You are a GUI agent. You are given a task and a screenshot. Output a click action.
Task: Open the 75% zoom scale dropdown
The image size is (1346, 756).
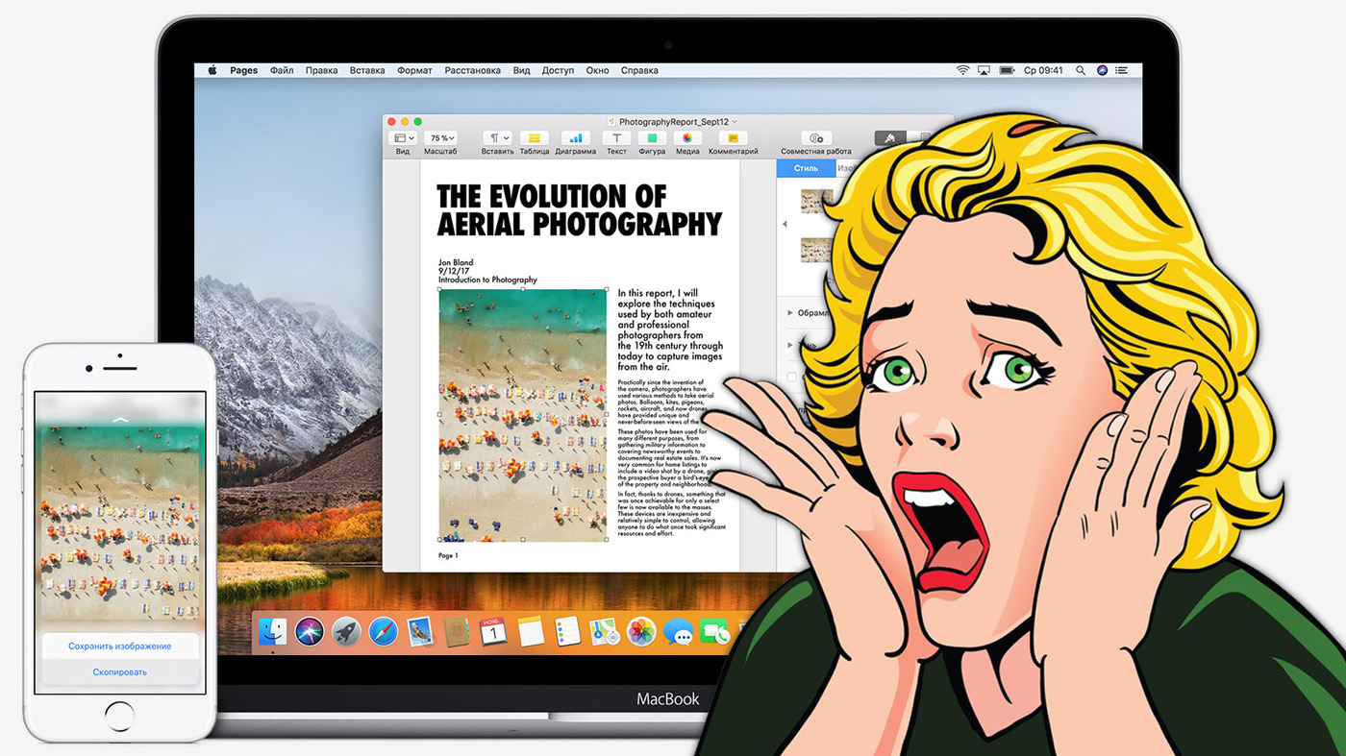pos(440,139)
